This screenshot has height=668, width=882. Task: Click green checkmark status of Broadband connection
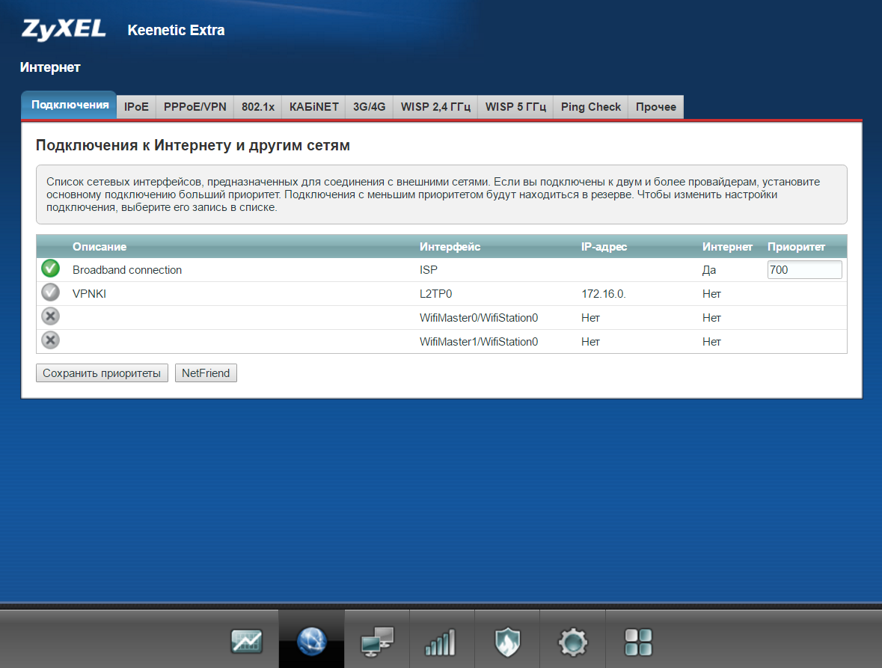point(50,269)
